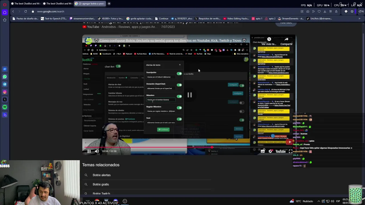The image size is (365, 205).
Task: Open 'Requisitos de verific...' bookmark
Action: [207, 19]
